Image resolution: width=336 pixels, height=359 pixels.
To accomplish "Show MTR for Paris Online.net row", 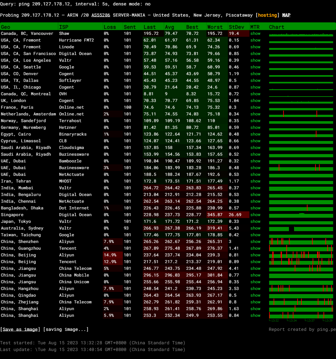I will coord(255,107).
